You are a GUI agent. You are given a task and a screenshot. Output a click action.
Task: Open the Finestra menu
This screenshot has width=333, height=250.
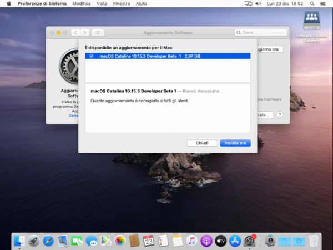tap(122, 4)
